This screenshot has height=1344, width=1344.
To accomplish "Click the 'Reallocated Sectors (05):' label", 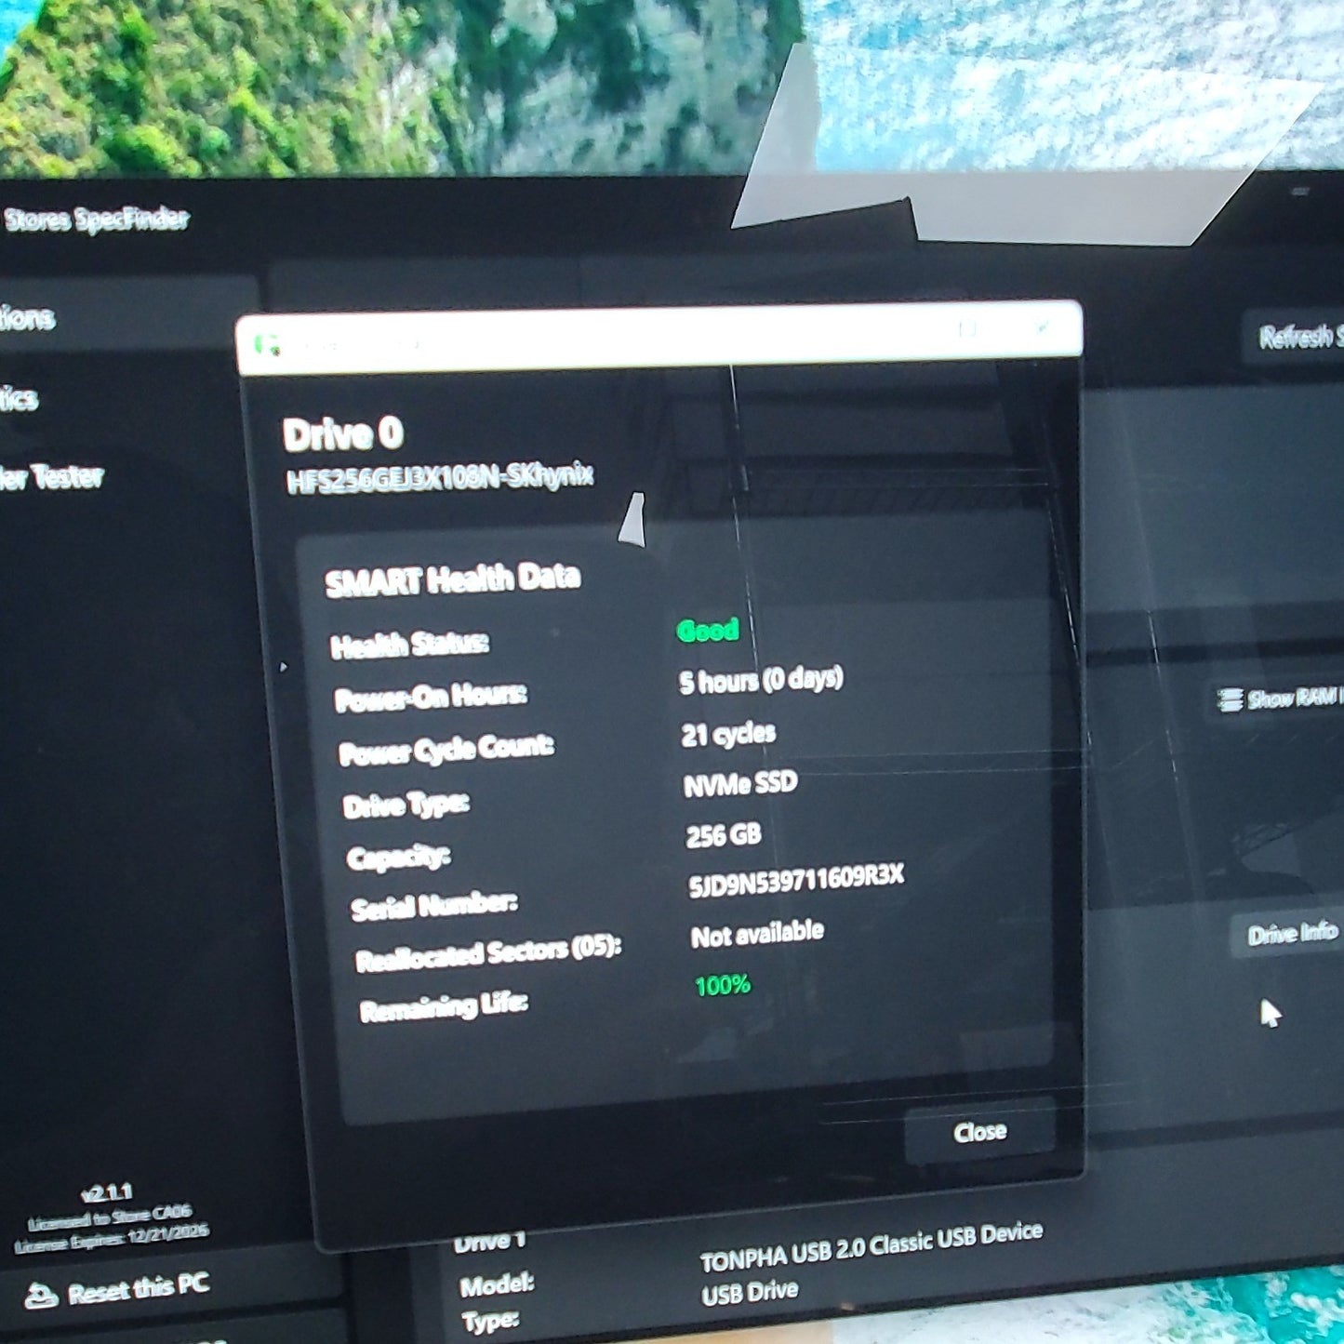I will 487,953.
